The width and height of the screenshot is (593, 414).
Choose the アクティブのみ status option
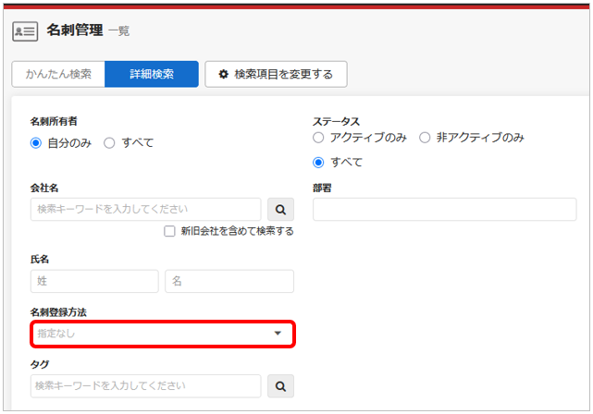319,138
